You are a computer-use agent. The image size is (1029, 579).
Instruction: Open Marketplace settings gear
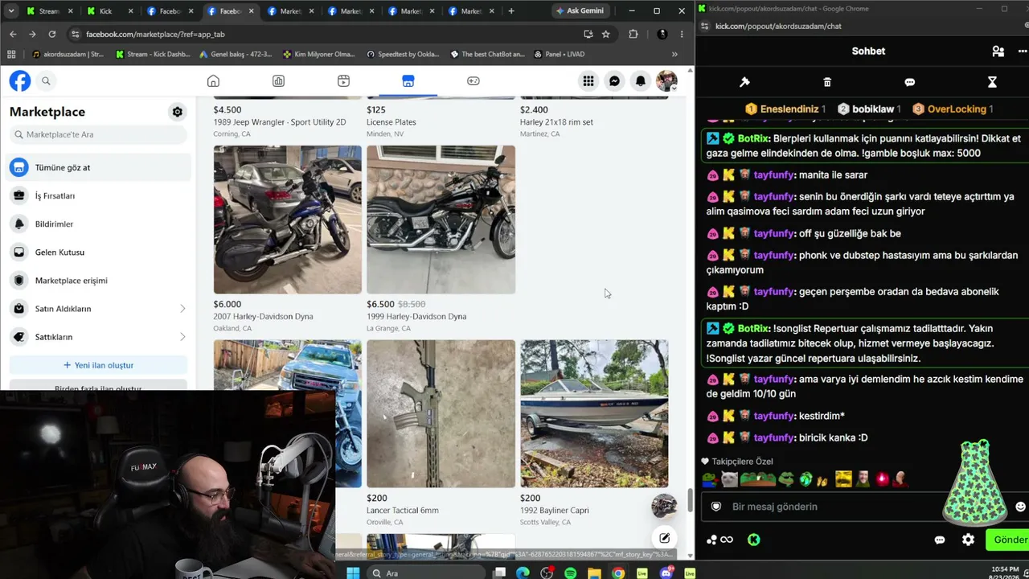coord(178,112)
